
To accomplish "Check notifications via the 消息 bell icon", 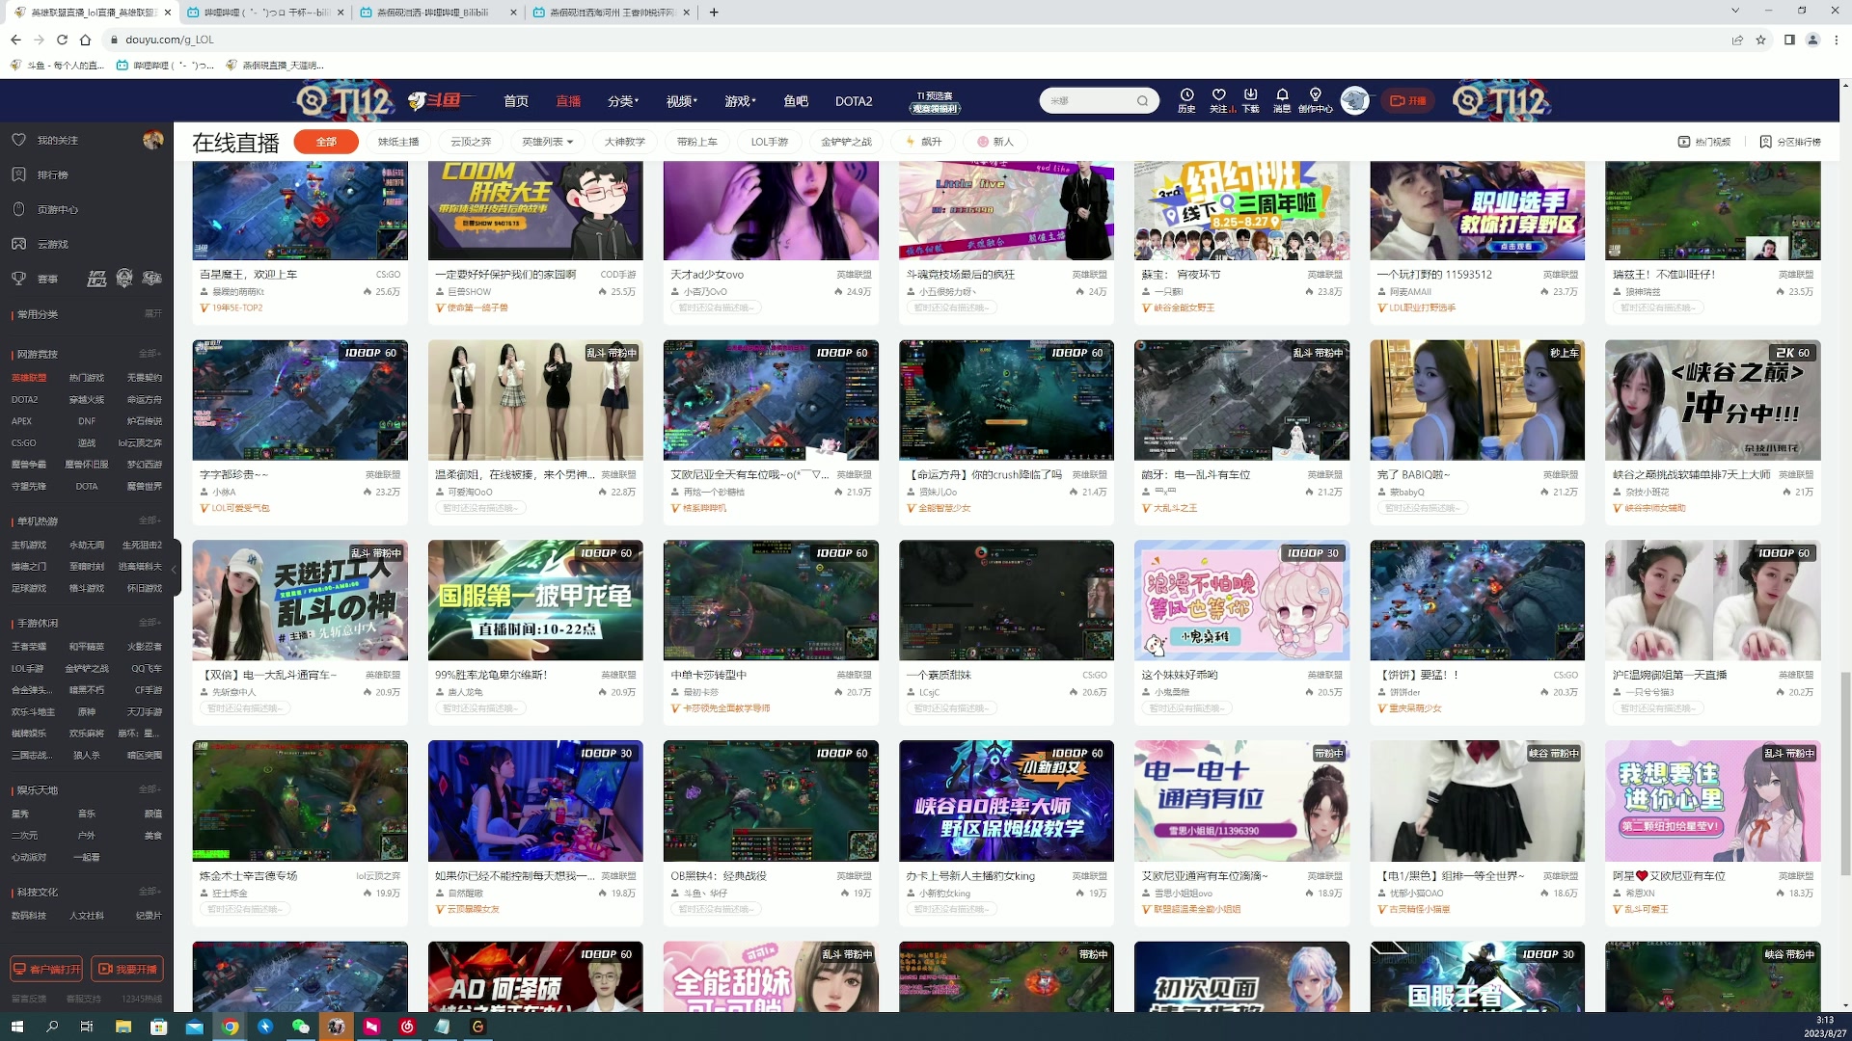I will [x=1282, y=100].
